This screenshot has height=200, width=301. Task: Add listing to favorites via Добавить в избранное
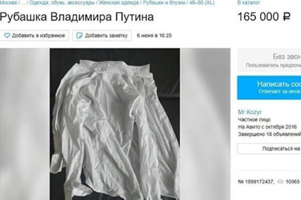34,35
